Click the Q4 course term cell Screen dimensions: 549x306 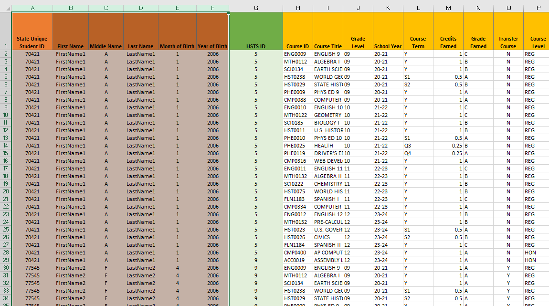418,153
